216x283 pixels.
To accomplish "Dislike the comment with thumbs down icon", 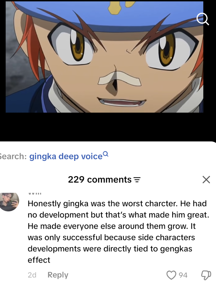I will click(x=206, y=275).
